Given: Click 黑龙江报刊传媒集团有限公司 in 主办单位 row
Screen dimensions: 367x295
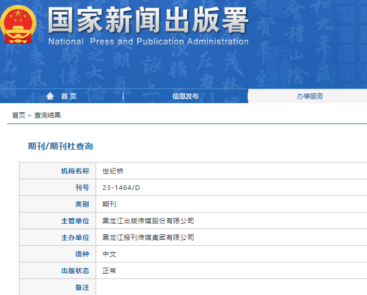Looking at the screenshot, I should pos(148,237).
